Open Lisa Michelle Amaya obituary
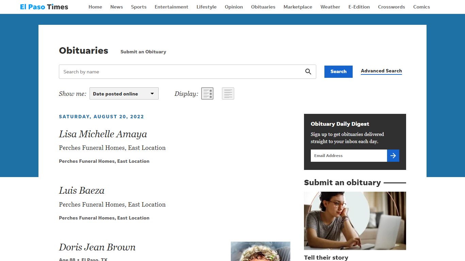The image size is (465, 261). (103, 134)
